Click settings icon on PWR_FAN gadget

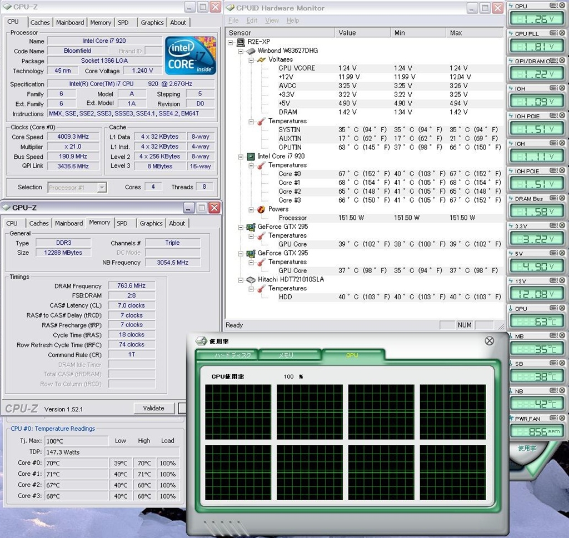(x=552, y=418)
